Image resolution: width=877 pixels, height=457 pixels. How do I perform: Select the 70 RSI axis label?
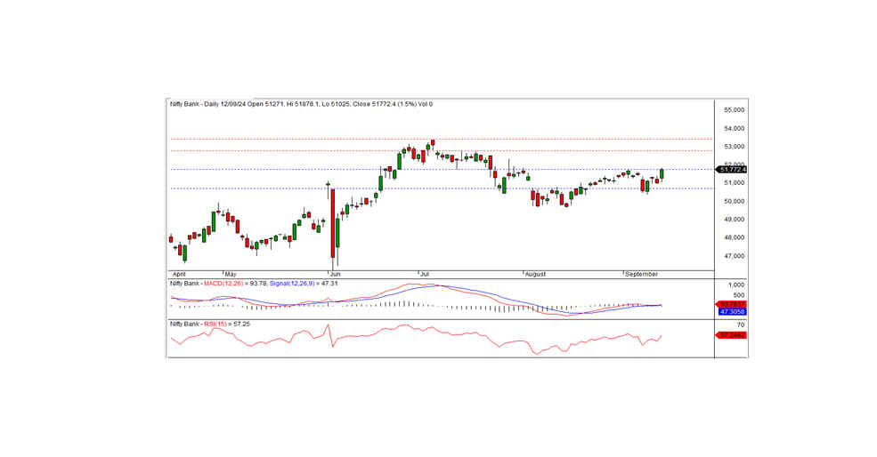pyautogui.click(x=741, y=325)
